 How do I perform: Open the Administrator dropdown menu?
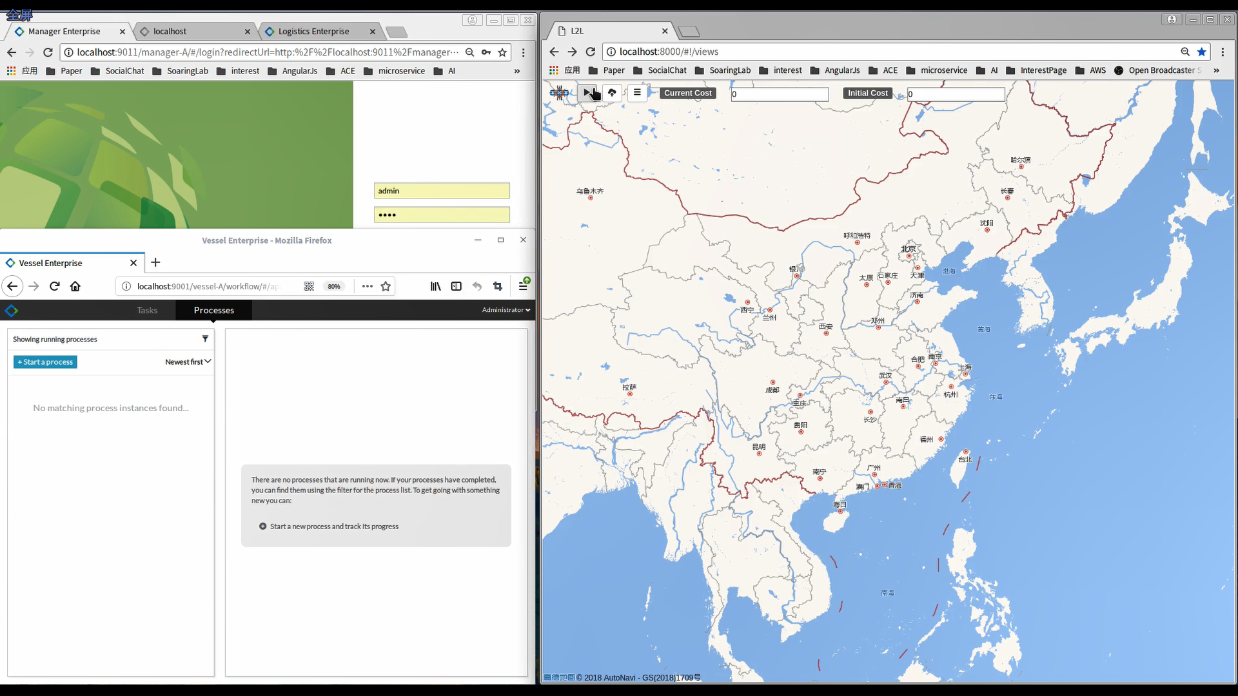(506, 310)
